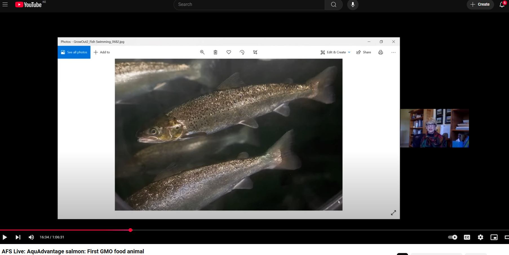Click the crop icon in Photos toolbar

coord(255,52)
